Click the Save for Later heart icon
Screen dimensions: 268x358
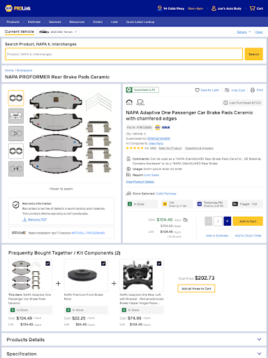coord(197,90)
